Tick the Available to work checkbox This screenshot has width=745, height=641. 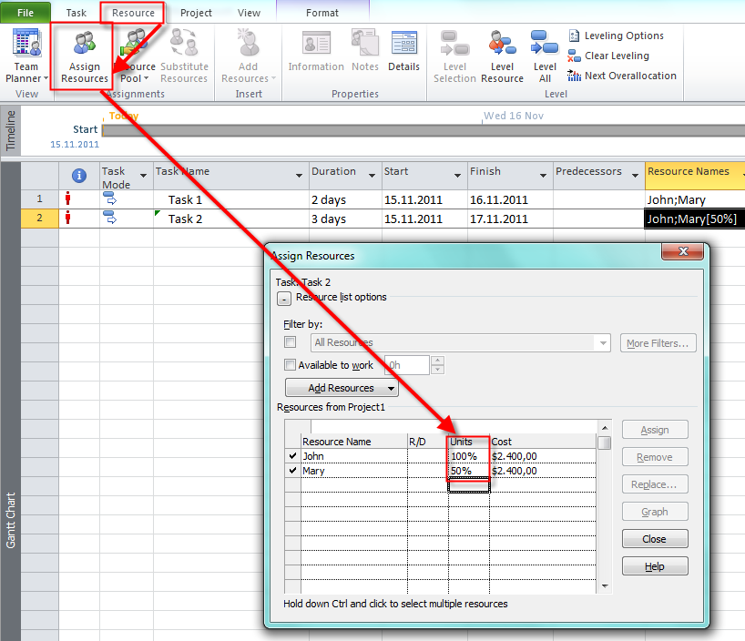(291, 365)
